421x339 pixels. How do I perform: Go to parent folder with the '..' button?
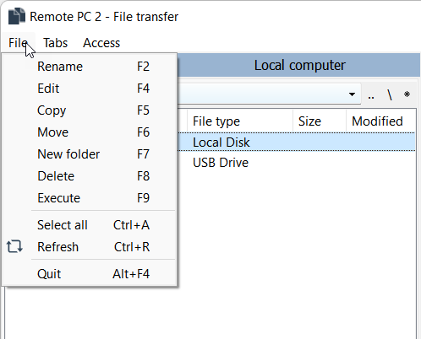(371, 94)
